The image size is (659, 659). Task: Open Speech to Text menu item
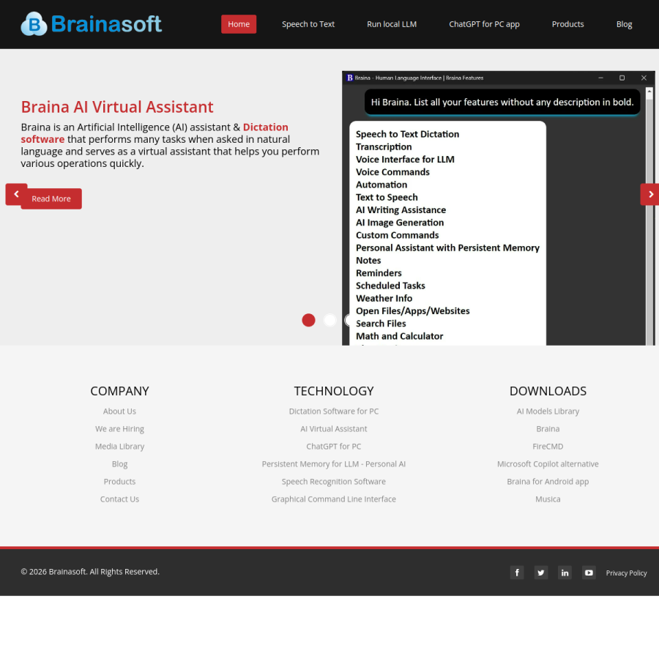tap(308, 24)
